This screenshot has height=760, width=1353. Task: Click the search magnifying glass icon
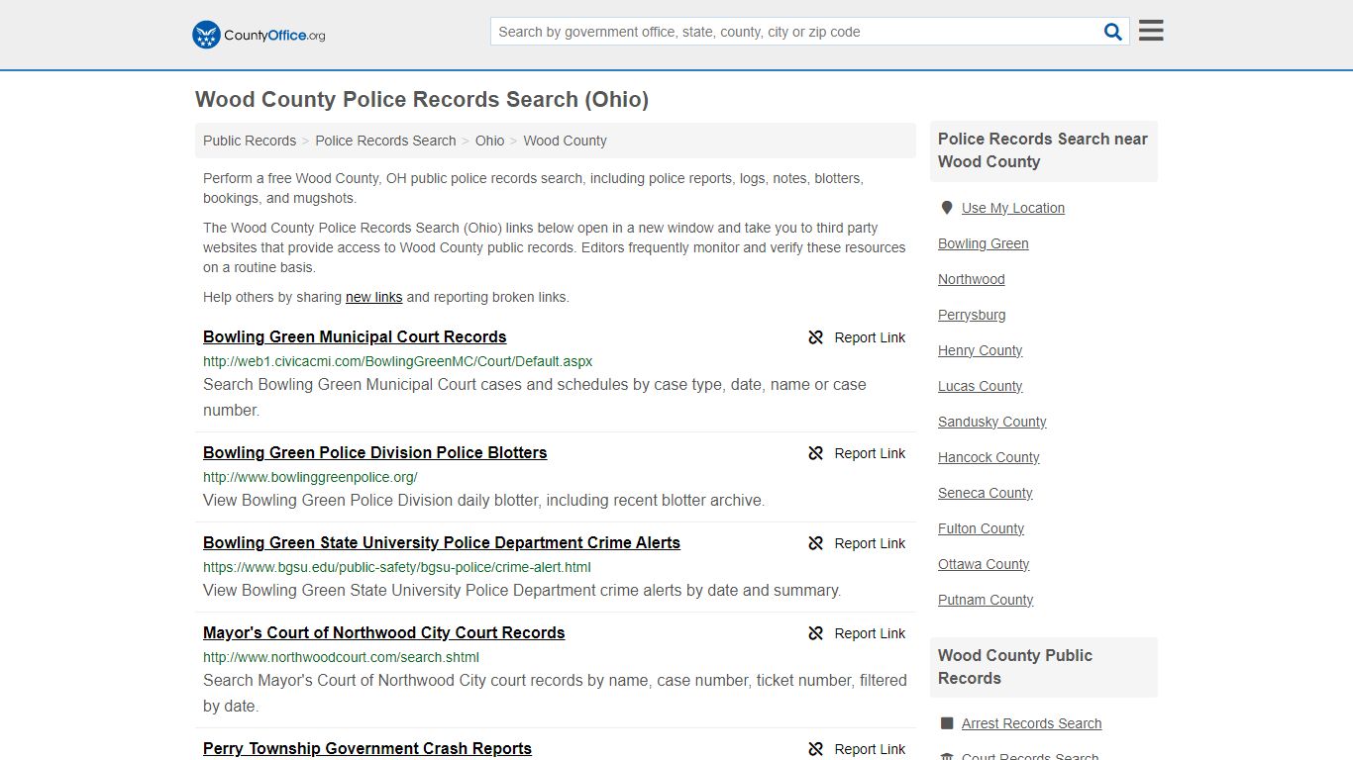[x=1112, y=31]
